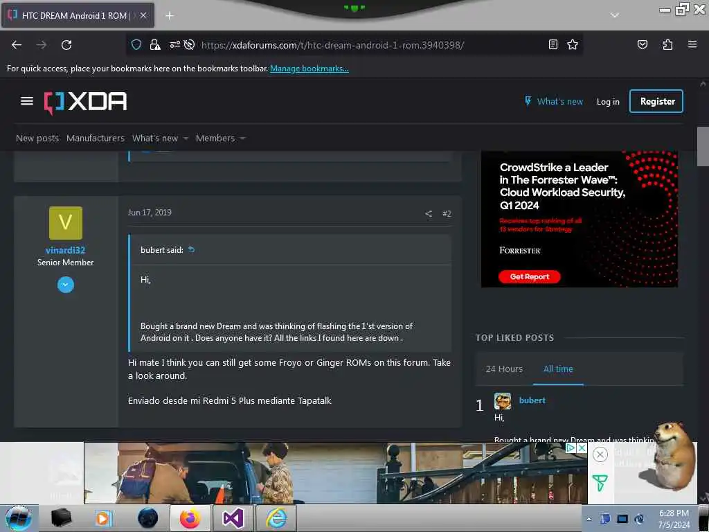The width and height of the screenshot is (709, 532).
Task: Reload the current page
Action: pos(66,45)
